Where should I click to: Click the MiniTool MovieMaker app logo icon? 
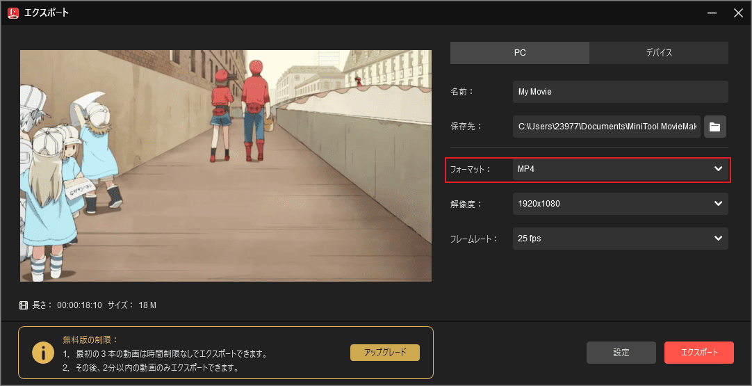coord(13,13)
